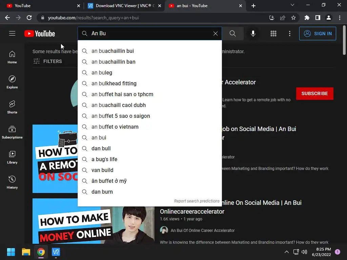
Task: Switch to Download VNC Viewer tab
Action: (x=122, y=6)
